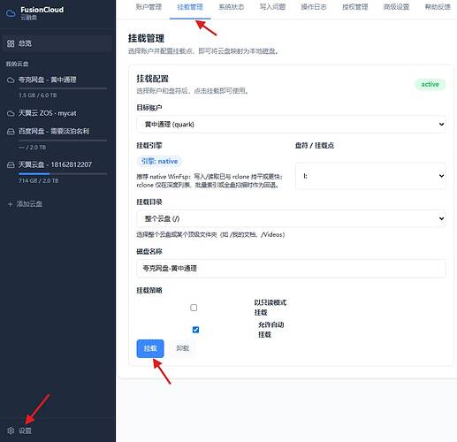Uncheck the 允许自动挂载 checkbox

tap(195, 330)
